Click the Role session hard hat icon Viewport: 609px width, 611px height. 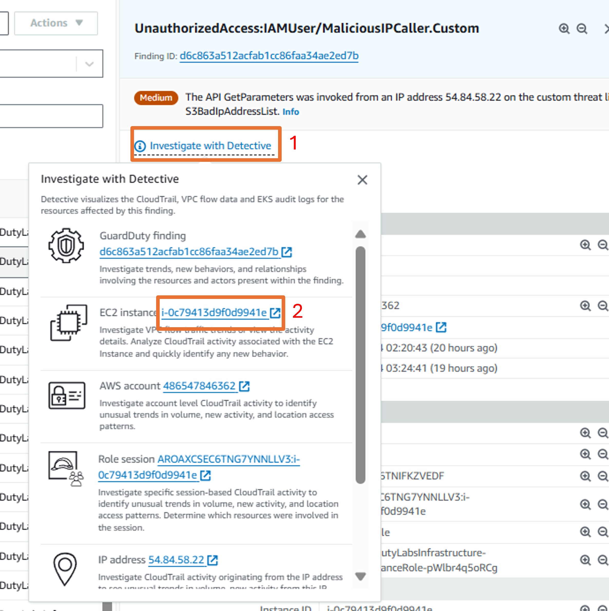(66, 469)
